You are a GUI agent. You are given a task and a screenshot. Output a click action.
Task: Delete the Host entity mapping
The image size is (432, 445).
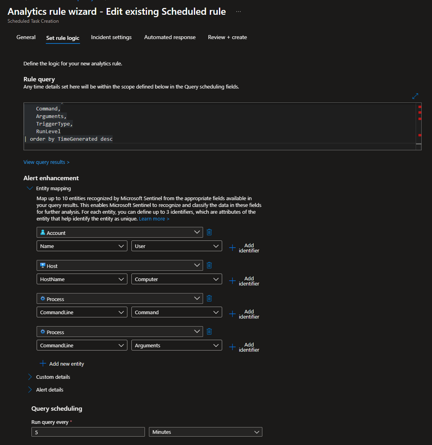point(209,265)
